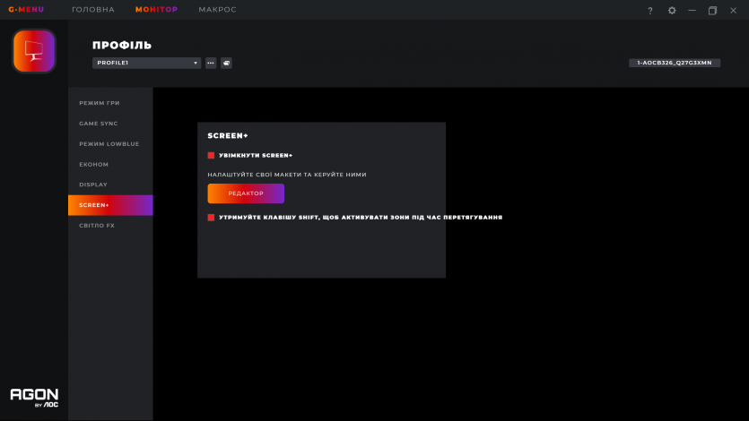The width and height of the screenshot is (749, 421).
Task: Click the G-MENU logo
Action: [x=26, y=9]
